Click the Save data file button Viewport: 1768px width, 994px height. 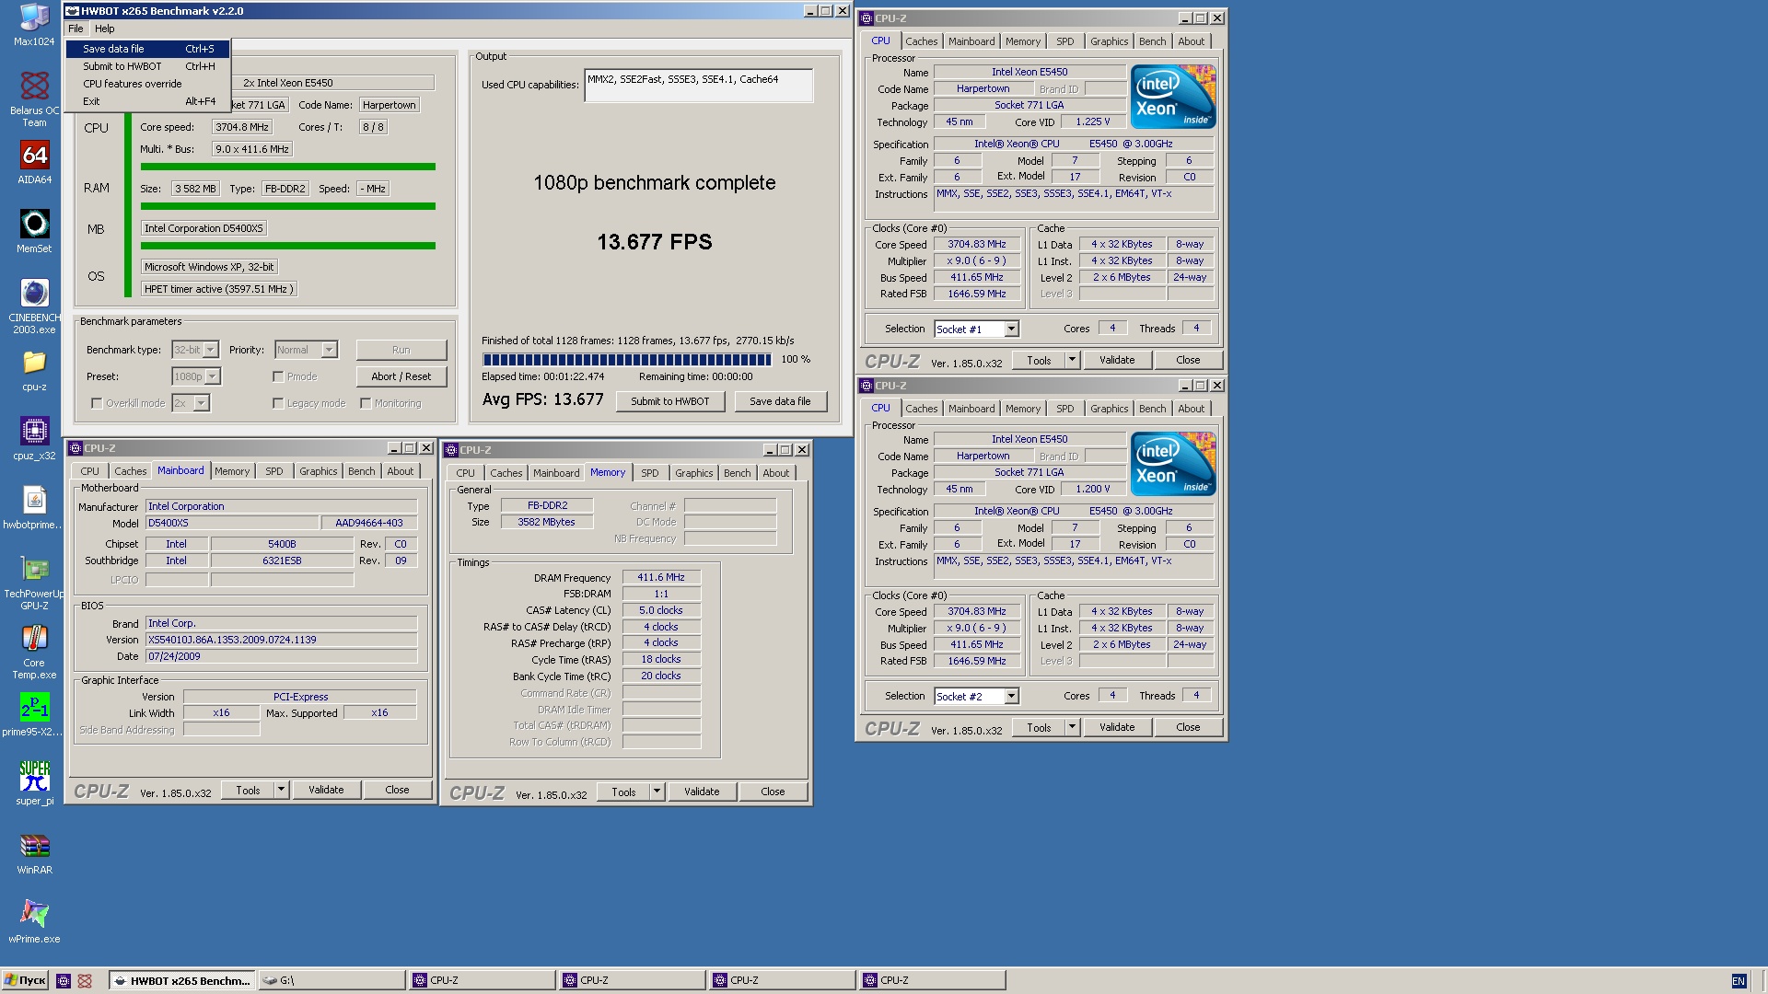(780, 401)
